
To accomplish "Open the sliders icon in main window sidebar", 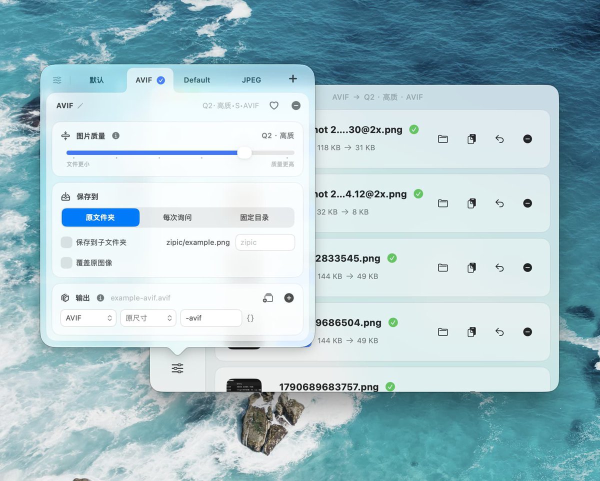I will (177, 368).
